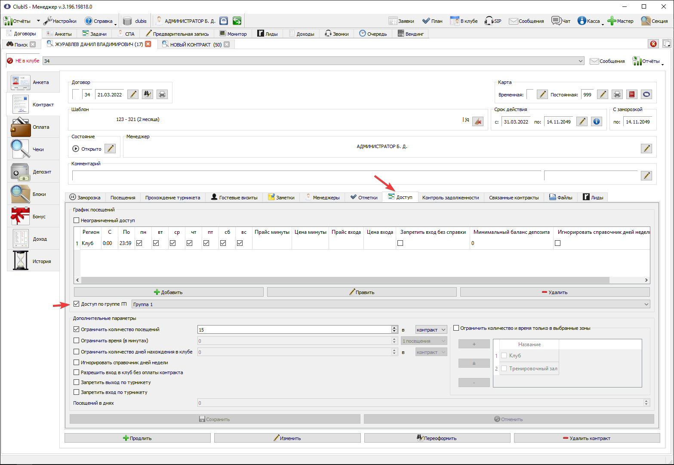Viewport: 674px width, 465px height.
Task: Open the История hourglass section
Action: point(33,261)
